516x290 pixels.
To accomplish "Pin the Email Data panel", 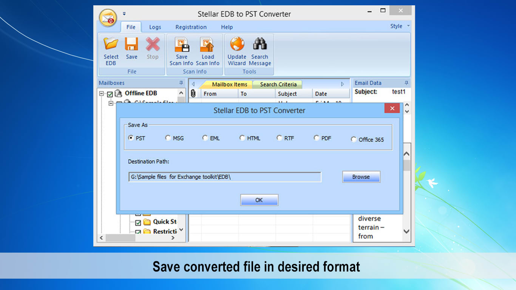I will point(406,83).
